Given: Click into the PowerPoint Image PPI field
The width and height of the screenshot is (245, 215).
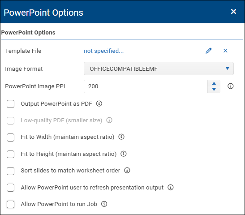Looking at the screenshot, I should click(146, 86).
